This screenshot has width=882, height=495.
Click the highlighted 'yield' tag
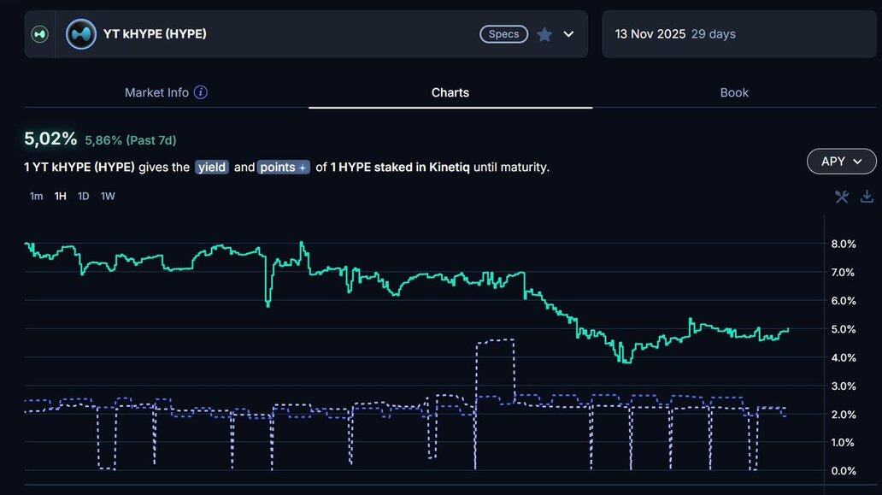pos(212,168)
